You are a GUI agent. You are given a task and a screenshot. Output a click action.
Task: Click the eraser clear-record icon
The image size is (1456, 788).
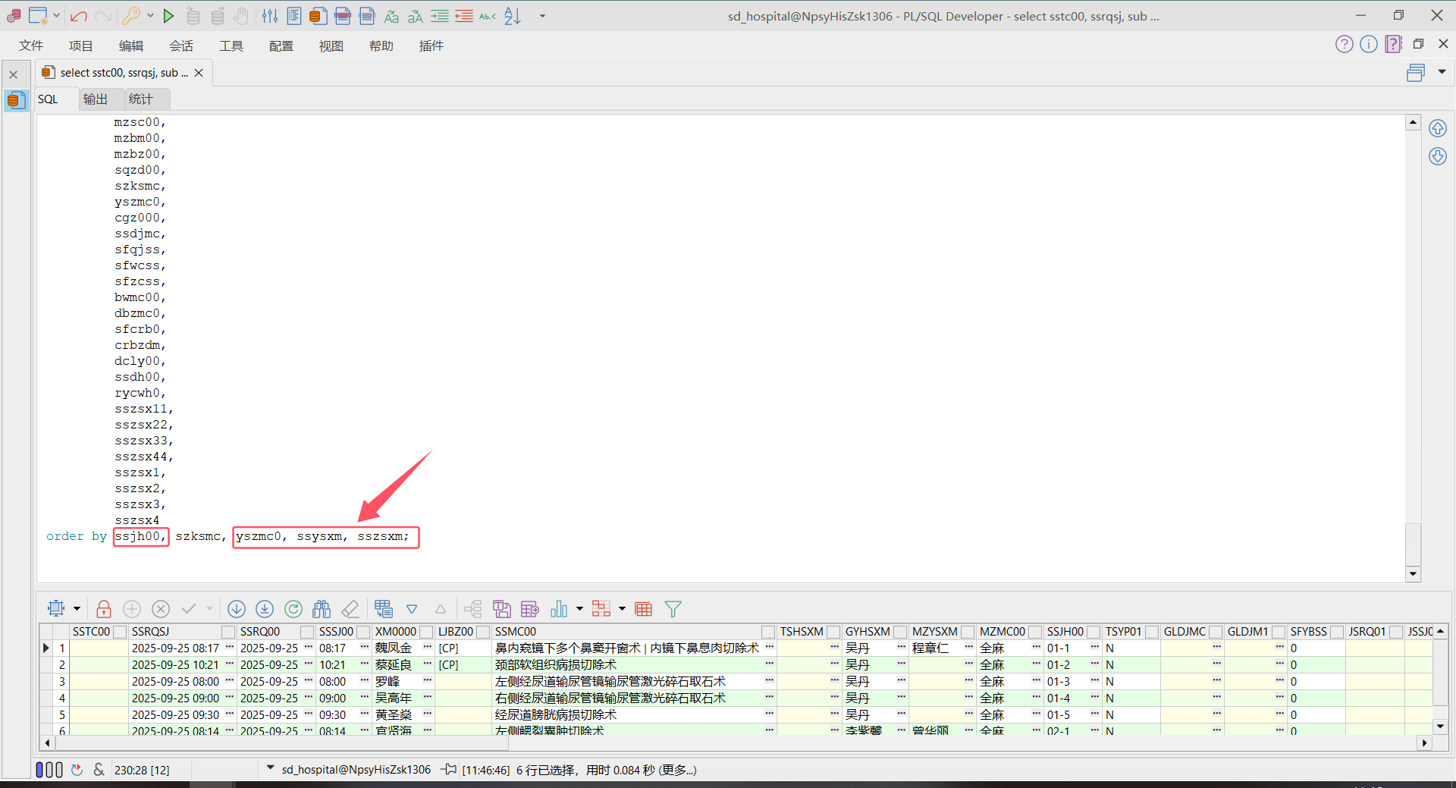(x=350, y=609)
